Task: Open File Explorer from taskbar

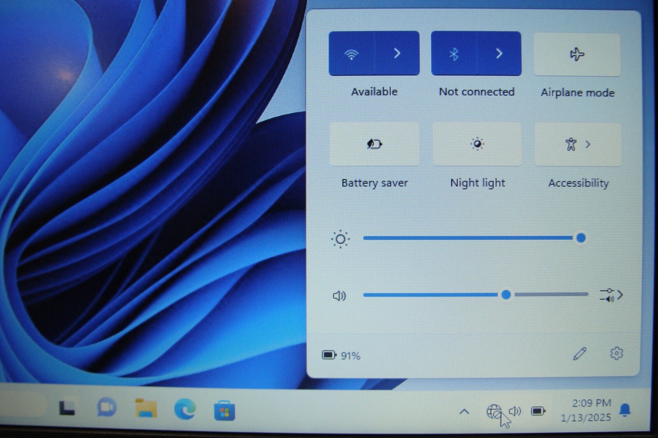Action: 146,408
